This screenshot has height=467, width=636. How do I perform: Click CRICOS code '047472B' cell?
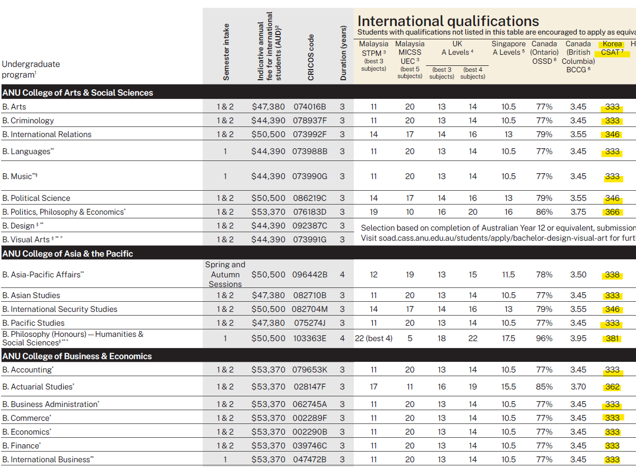point(310,460)
